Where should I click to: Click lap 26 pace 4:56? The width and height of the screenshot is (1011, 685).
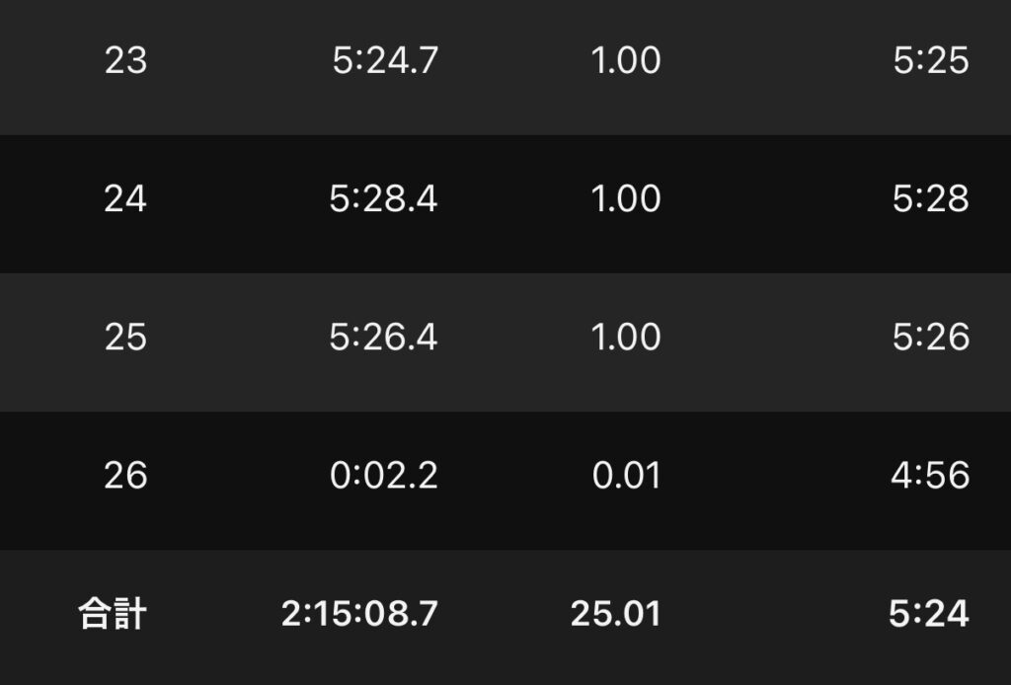930,476
